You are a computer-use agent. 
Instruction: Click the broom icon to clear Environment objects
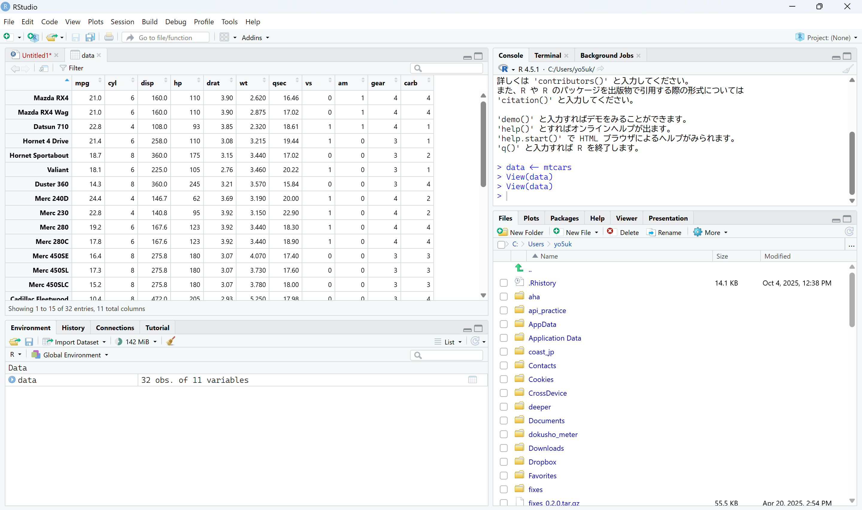(x=170, y=341)
